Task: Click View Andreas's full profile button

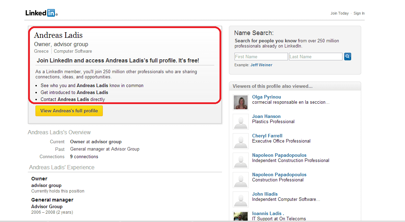Action: [69, 111]
